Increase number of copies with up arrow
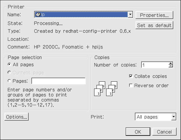 click(170, 63)
